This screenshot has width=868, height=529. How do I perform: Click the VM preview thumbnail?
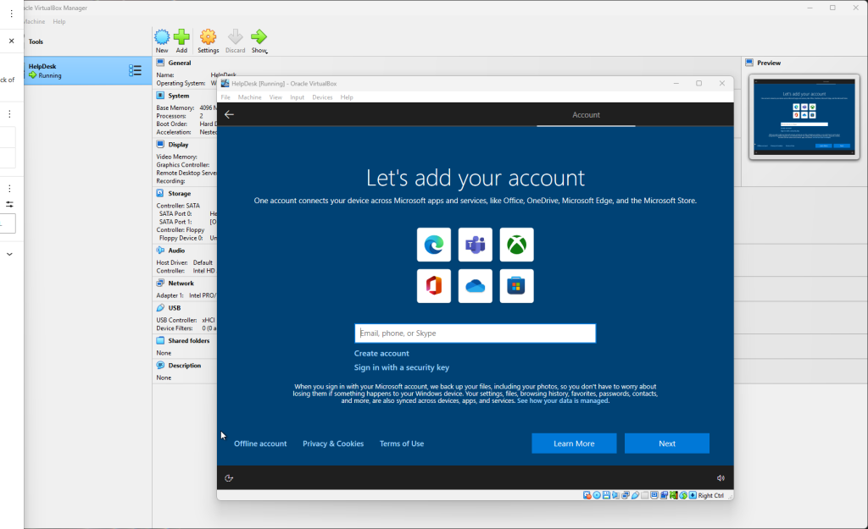804,116
